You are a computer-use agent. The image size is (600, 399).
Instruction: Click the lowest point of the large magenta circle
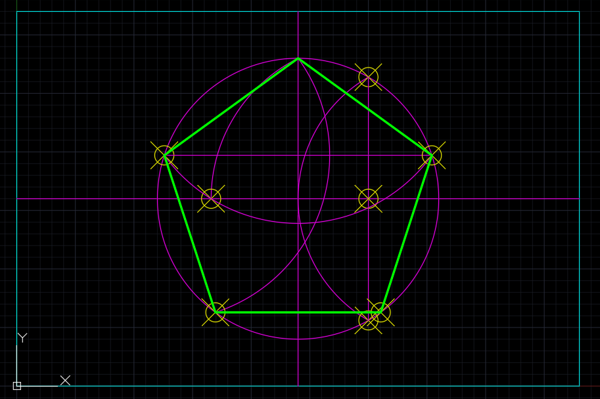298,339
